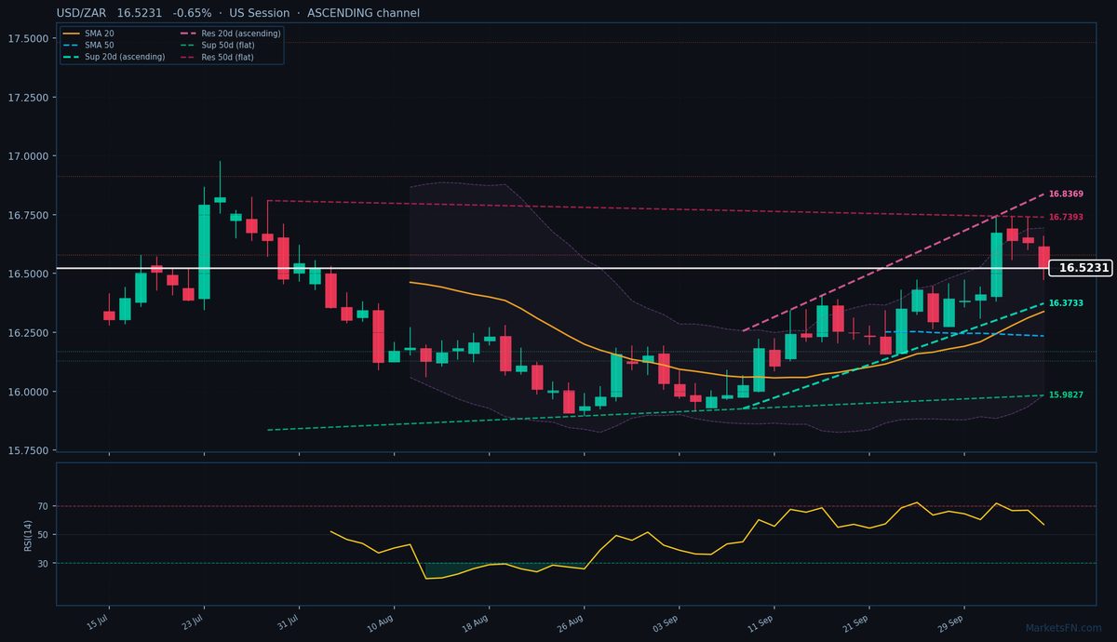Image resolution: width=1117 pixels, height=642 pixels.
Task: Click the 16.0000 price axis label
Action: (28, 392)
